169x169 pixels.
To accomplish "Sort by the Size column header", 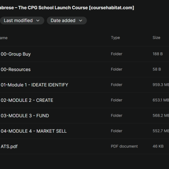I will [x=156, y=38].
